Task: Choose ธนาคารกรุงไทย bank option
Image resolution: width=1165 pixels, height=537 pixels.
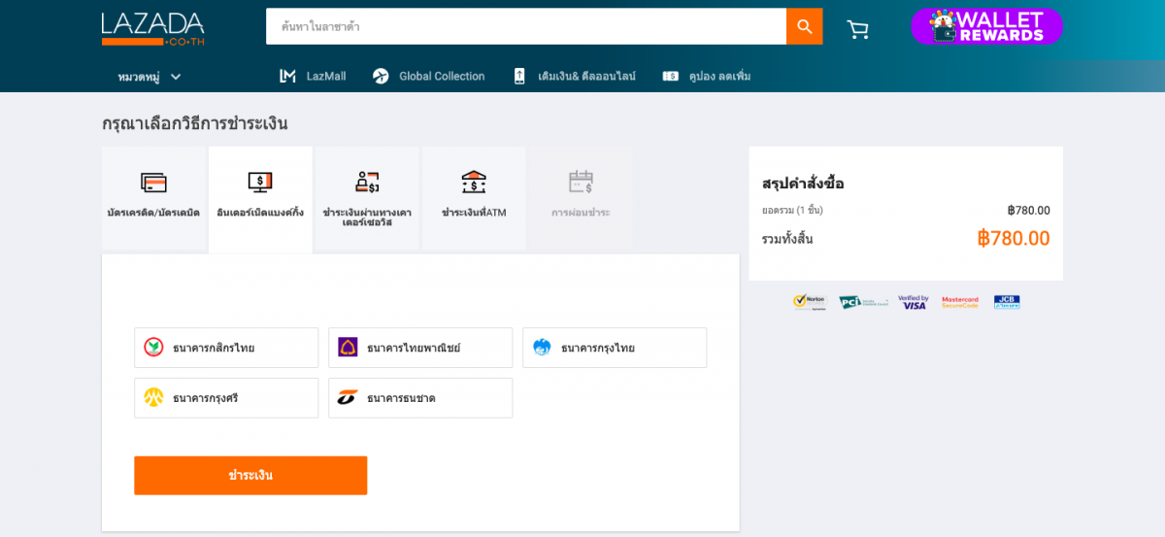Action: (x=615, y=348)
